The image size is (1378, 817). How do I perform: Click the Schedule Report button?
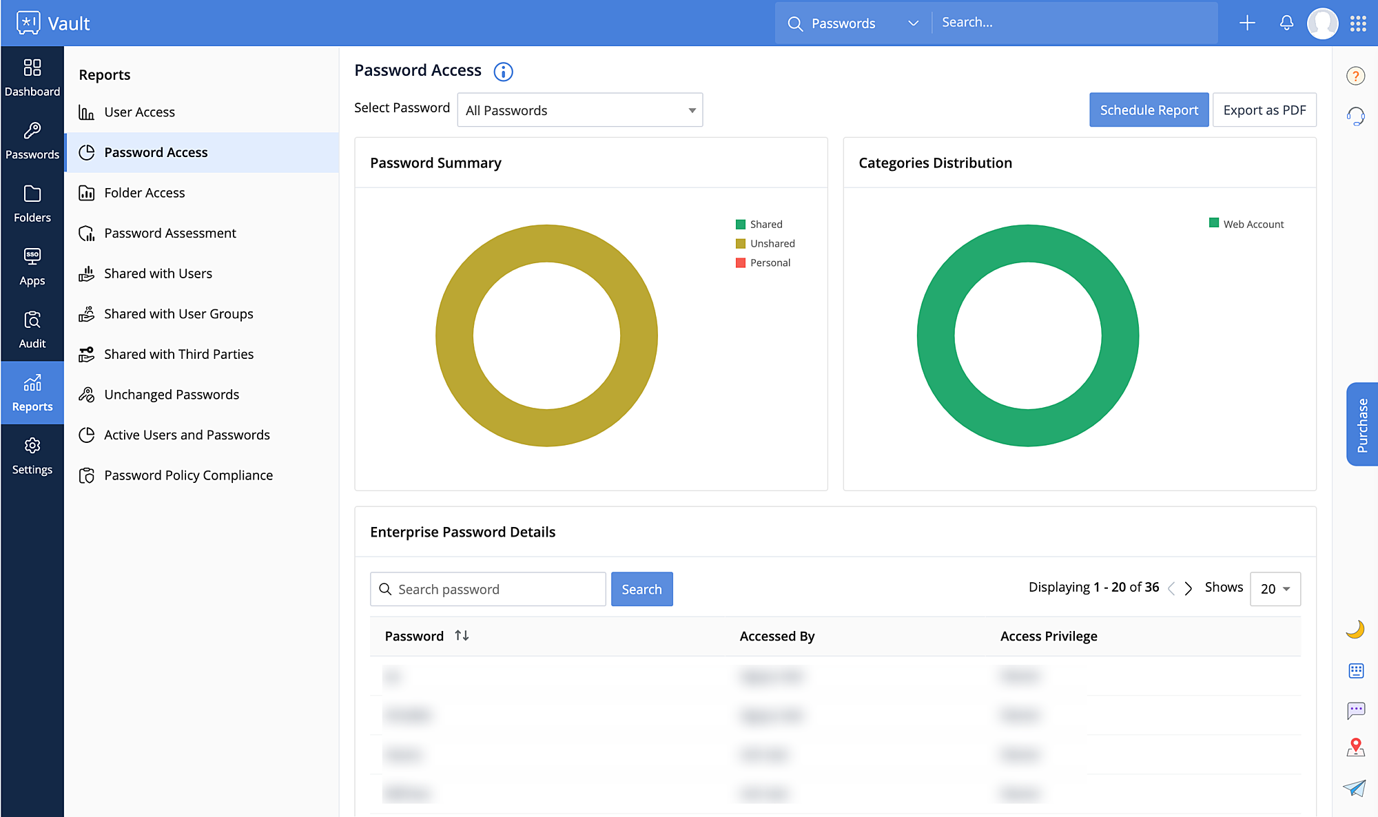1149,110
